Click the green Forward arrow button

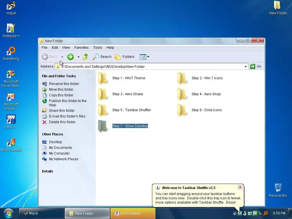(70, 57)
